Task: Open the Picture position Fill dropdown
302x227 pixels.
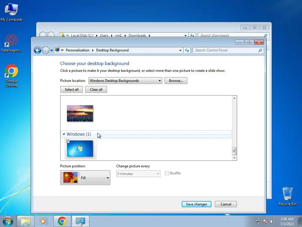Action: 85,178
